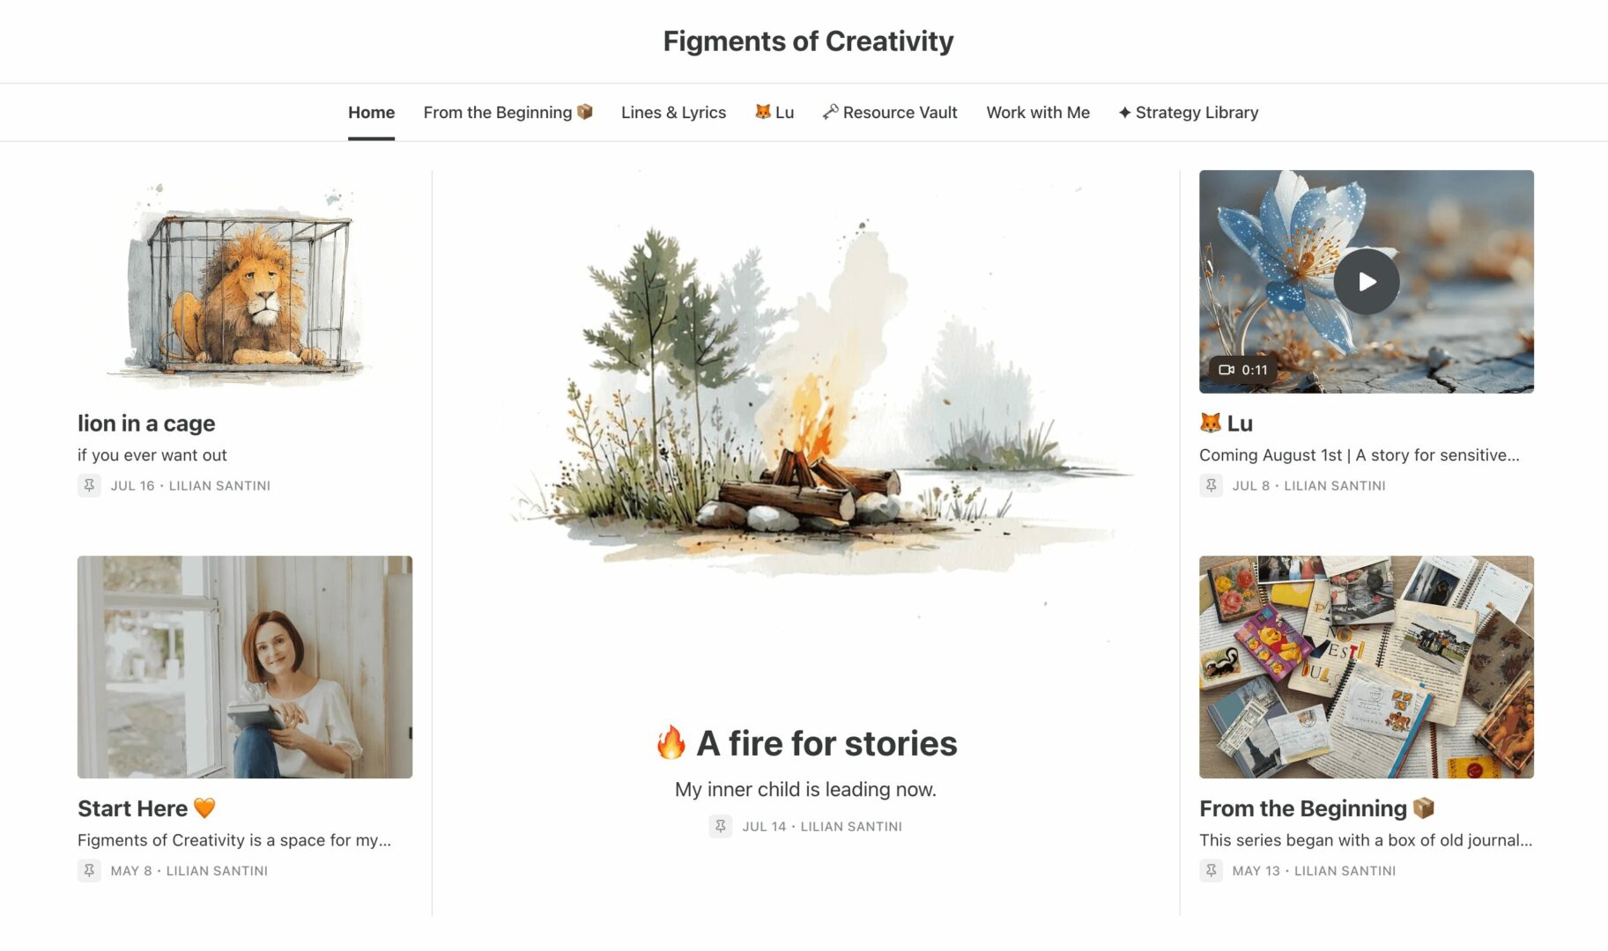Play the Lu flower video
The height and width of the screenshot is (951, 1608).
(1366, 282)
